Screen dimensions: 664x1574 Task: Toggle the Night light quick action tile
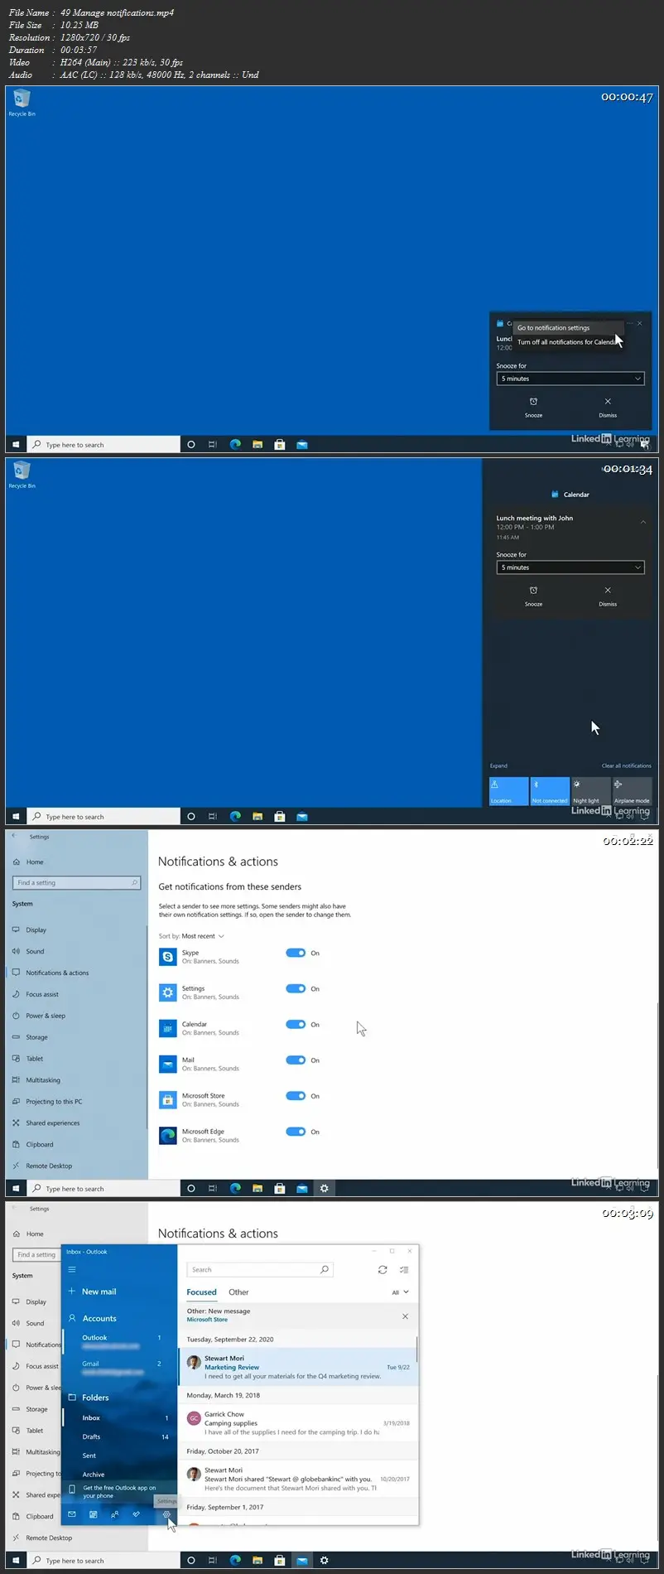click(x=590, y=791)
